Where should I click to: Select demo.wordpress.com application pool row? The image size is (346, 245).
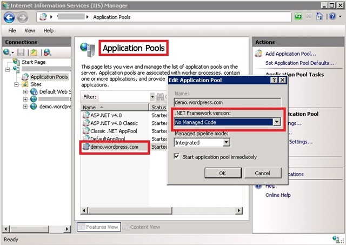tap(114, 147)
